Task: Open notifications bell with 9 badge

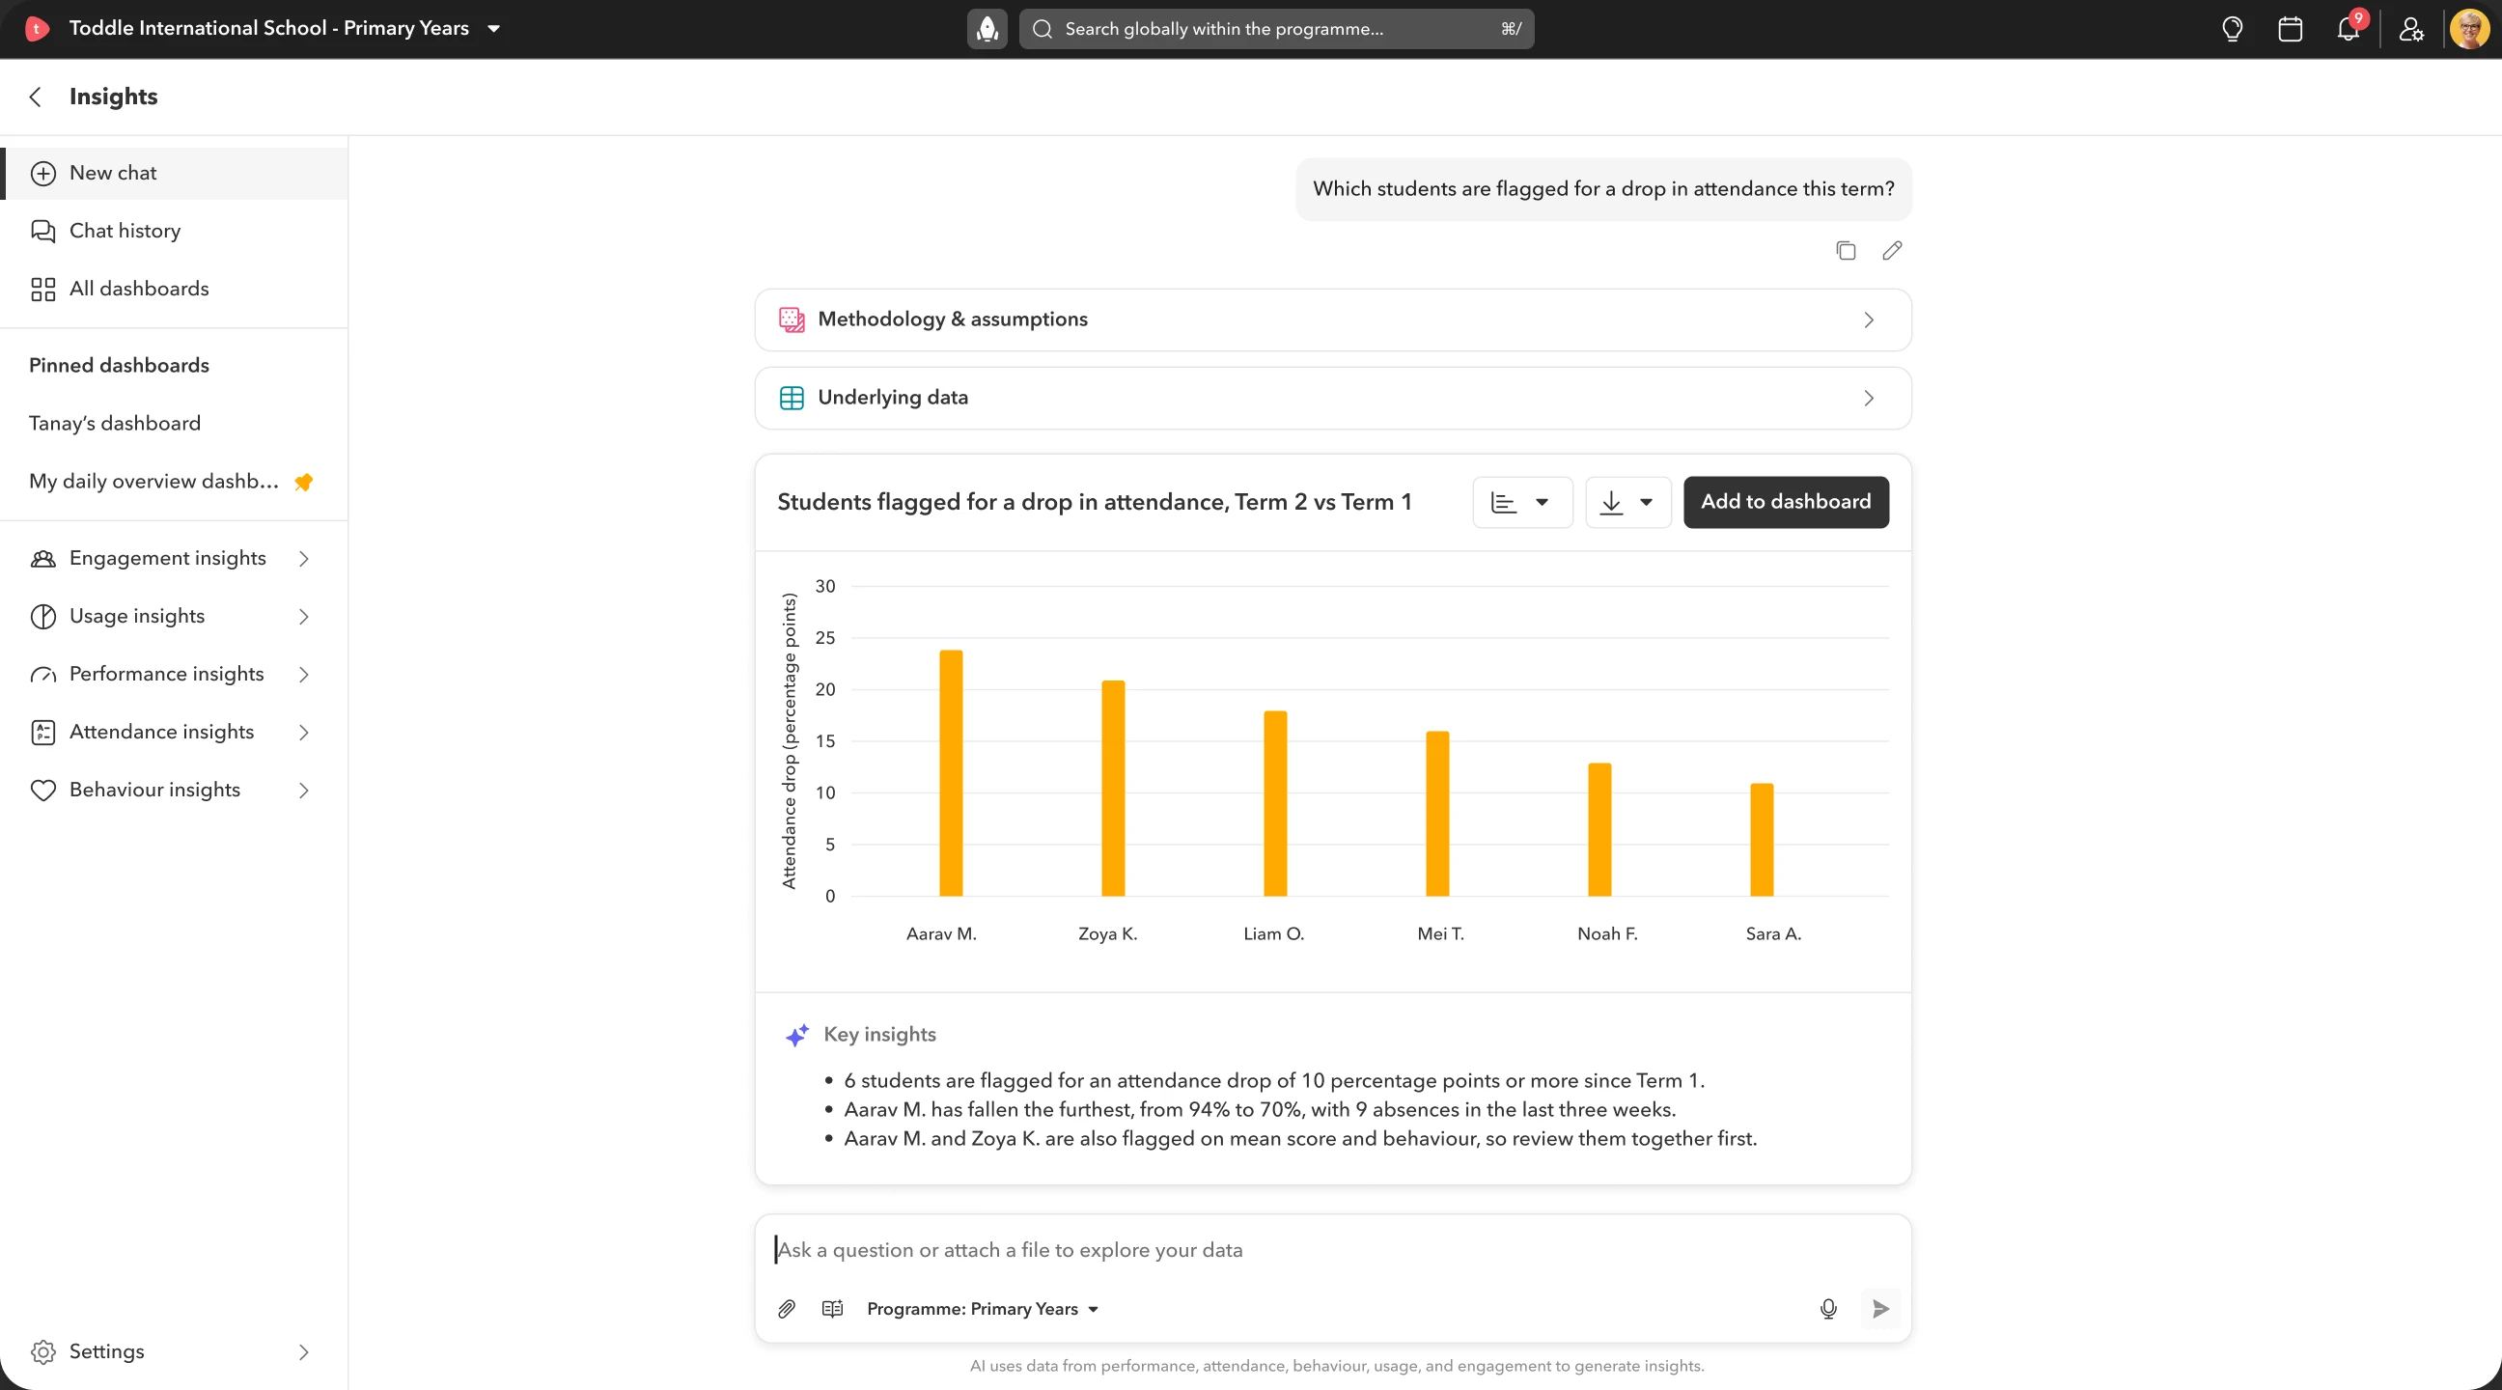Action: pos(2349,28)
